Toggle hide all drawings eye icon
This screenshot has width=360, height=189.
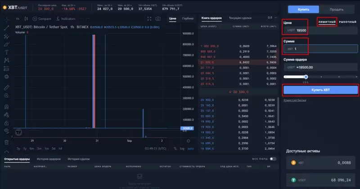click(6, 131)
